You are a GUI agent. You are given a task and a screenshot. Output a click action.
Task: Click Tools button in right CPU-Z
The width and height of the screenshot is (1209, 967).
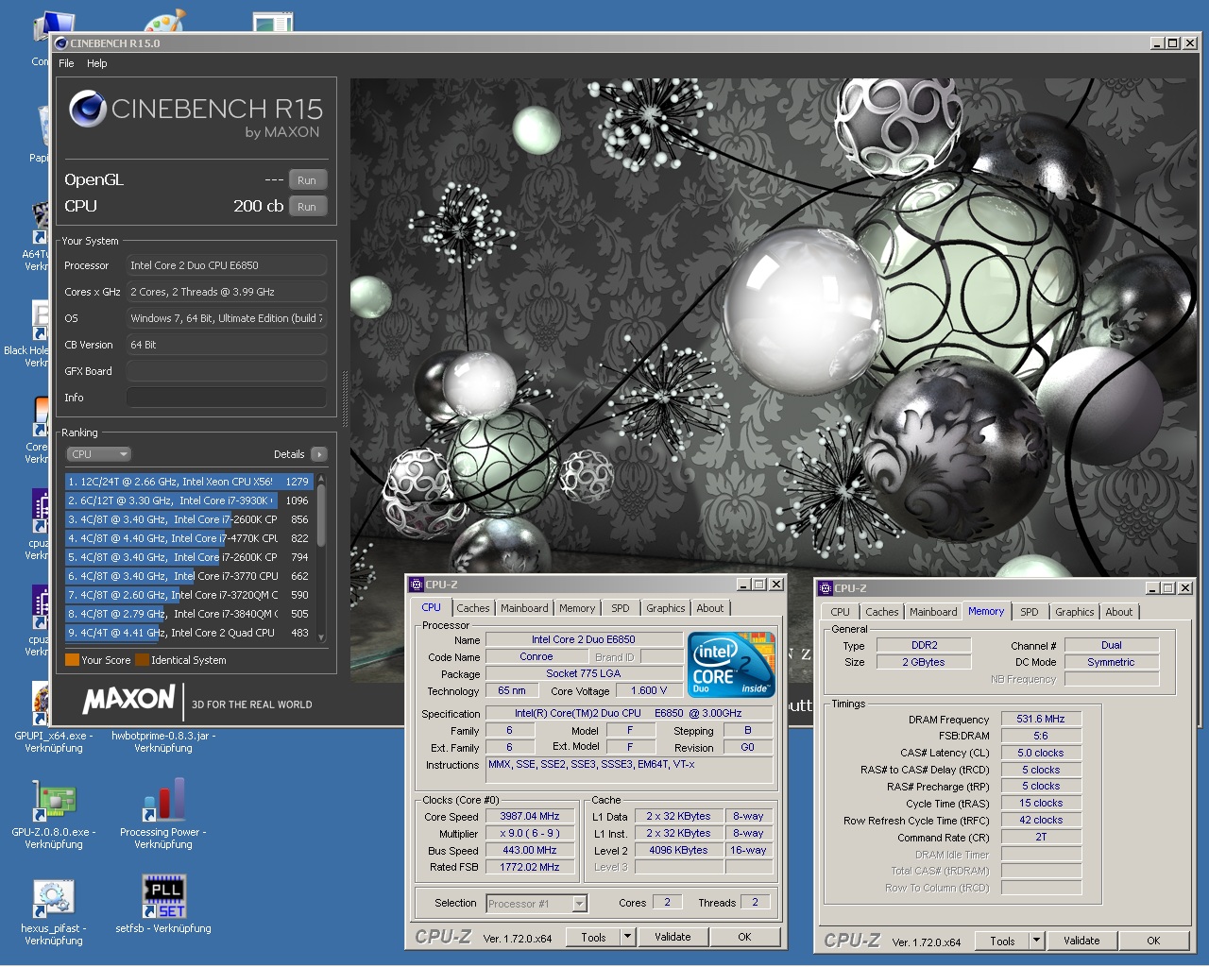click(x=1002, y=941)
